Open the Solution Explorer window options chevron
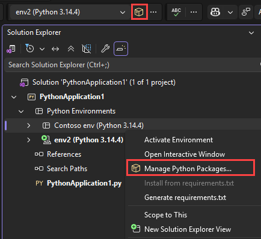This screenshot has height=239, width=261. (x=251, y=33)
